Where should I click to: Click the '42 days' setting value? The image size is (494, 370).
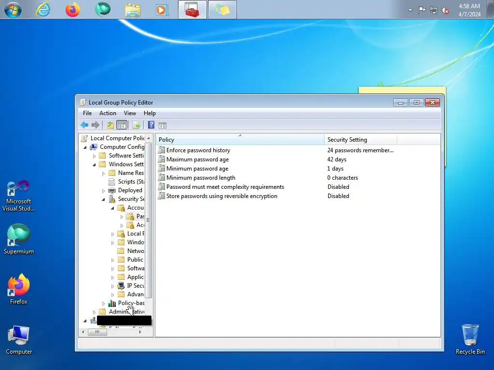point(337,159)
